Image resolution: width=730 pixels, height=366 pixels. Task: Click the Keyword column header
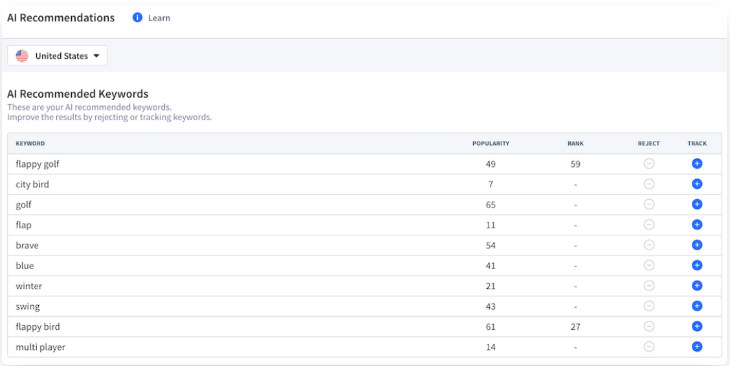[x=30, y=144]
